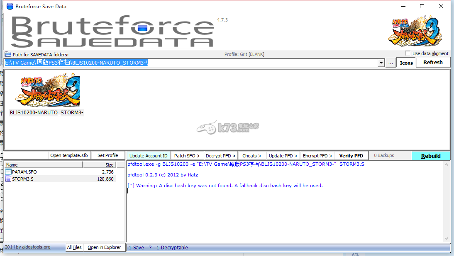Click the Bruteforce app icon in title bar

click(10, 6)
